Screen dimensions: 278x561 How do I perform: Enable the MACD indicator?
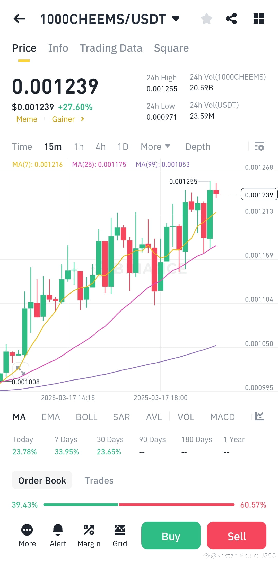pos(222,417)
